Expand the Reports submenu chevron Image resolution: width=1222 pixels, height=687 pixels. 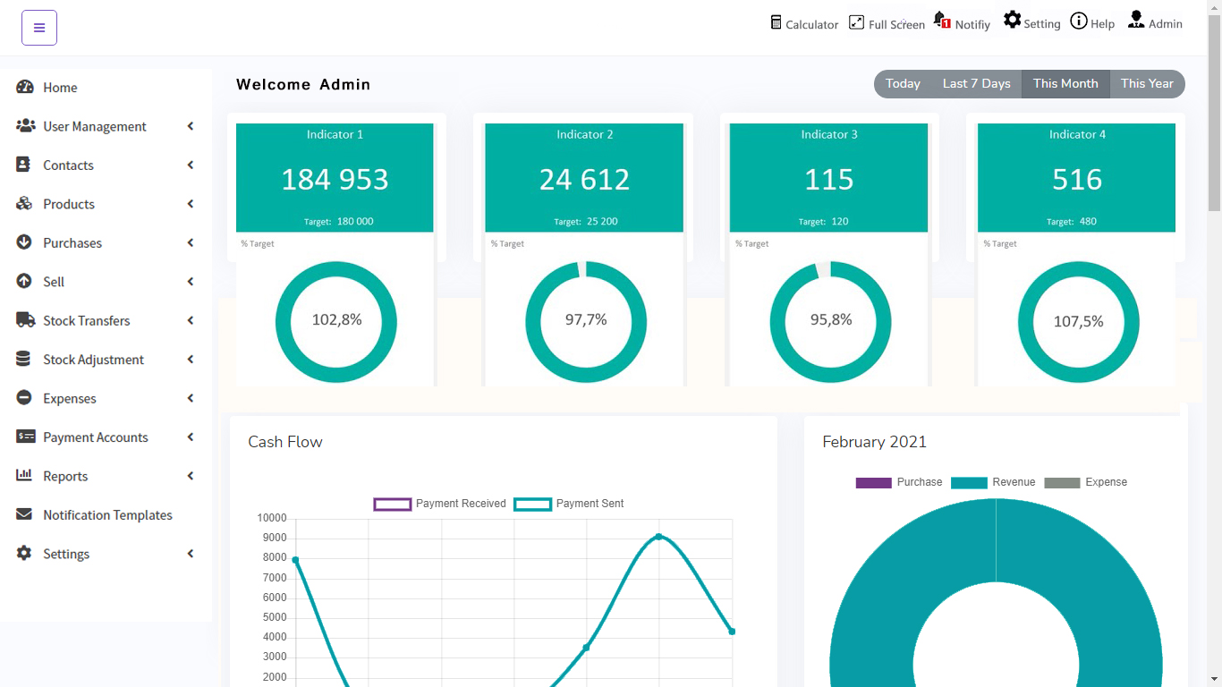pos(191,476)
